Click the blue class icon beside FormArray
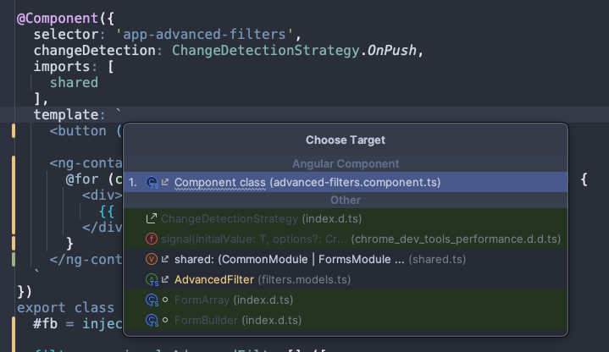 point(152,300)
